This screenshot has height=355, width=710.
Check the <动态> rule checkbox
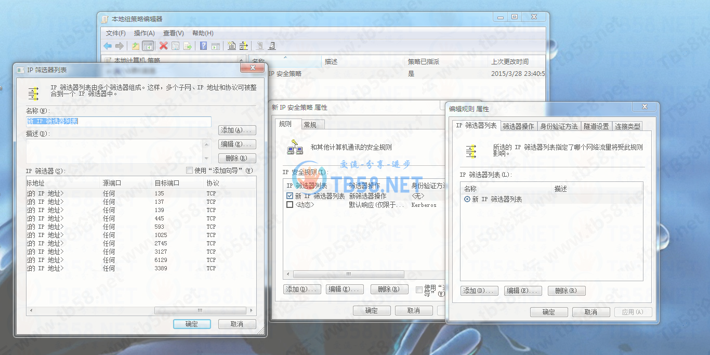click(x=290, y=205)
